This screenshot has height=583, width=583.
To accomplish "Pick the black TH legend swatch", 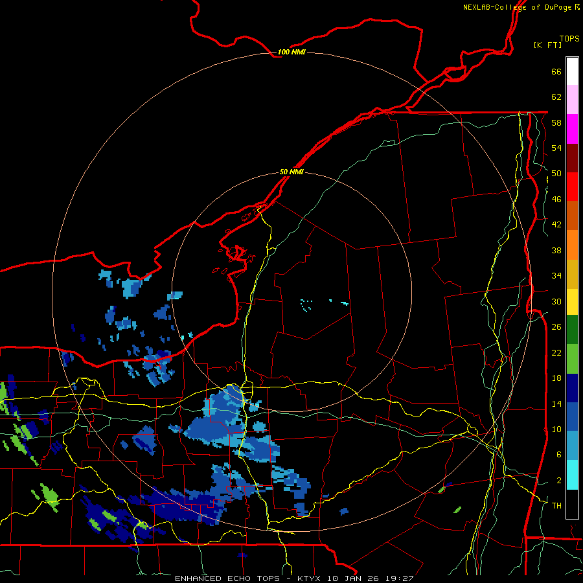I will (x=572, y=504).
